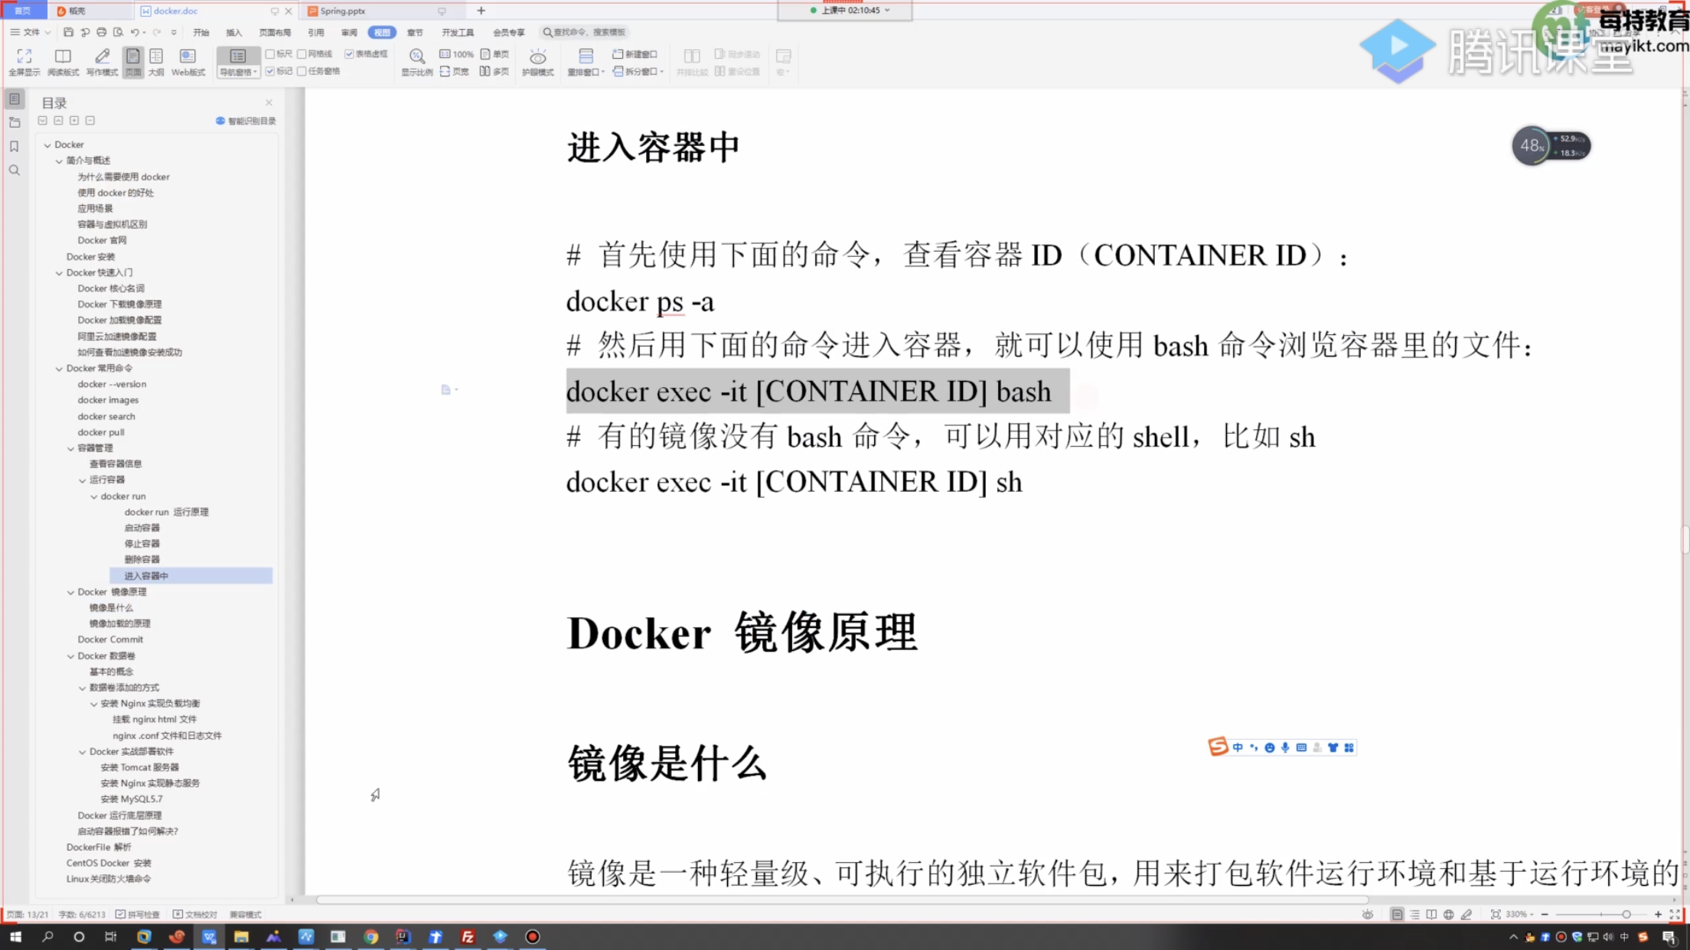The image size is (1690, 950).
Task: Click the save icon in quick toolbar
Action: (68, 32)
